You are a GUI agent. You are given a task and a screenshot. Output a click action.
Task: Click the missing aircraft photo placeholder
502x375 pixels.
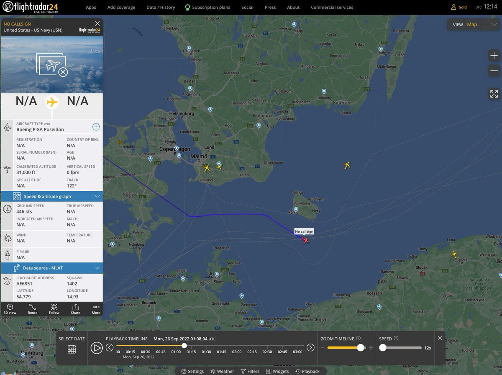(52, 65)
